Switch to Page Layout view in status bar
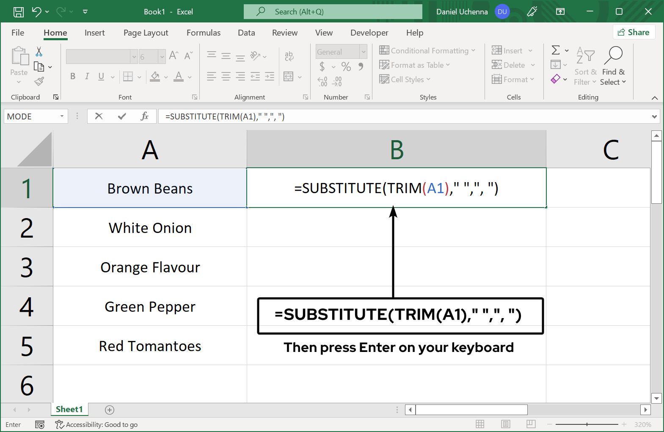The height and width of the screenshot is (432, 664). coord(505,424)
